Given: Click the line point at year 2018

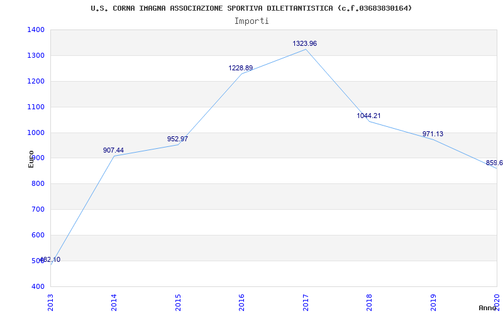Looking at the screenshot, I should tap(369, 121).
